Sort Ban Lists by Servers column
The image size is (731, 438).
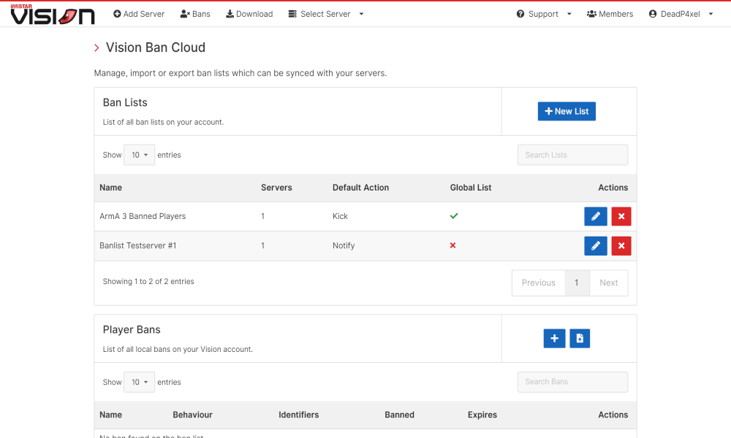coord(276,188)
